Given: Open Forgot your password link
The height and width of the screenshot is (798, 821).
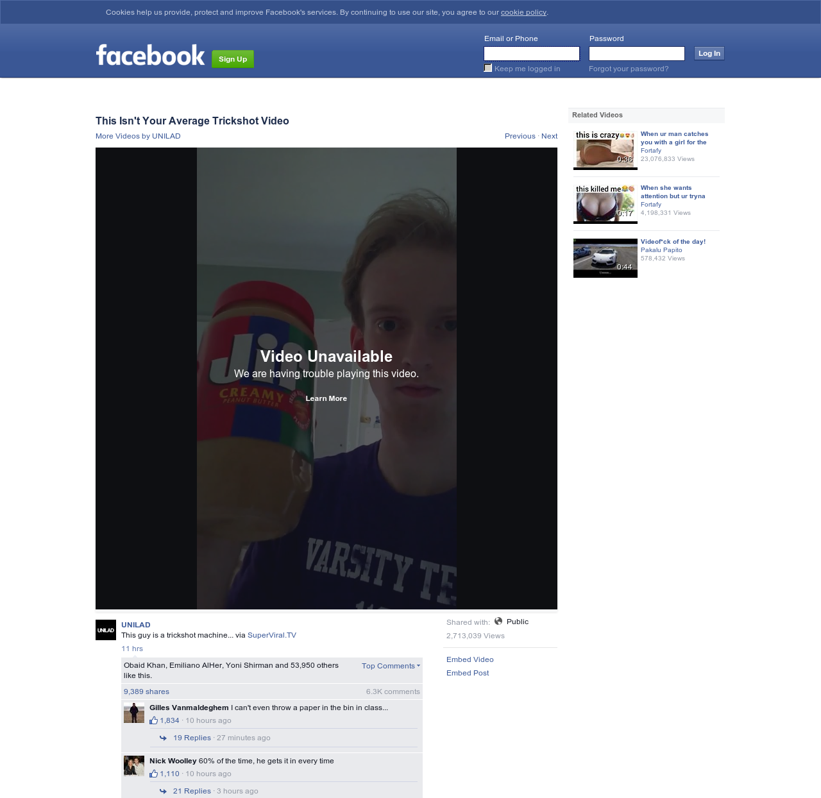Looking at the screenshot, I should 629,69.
